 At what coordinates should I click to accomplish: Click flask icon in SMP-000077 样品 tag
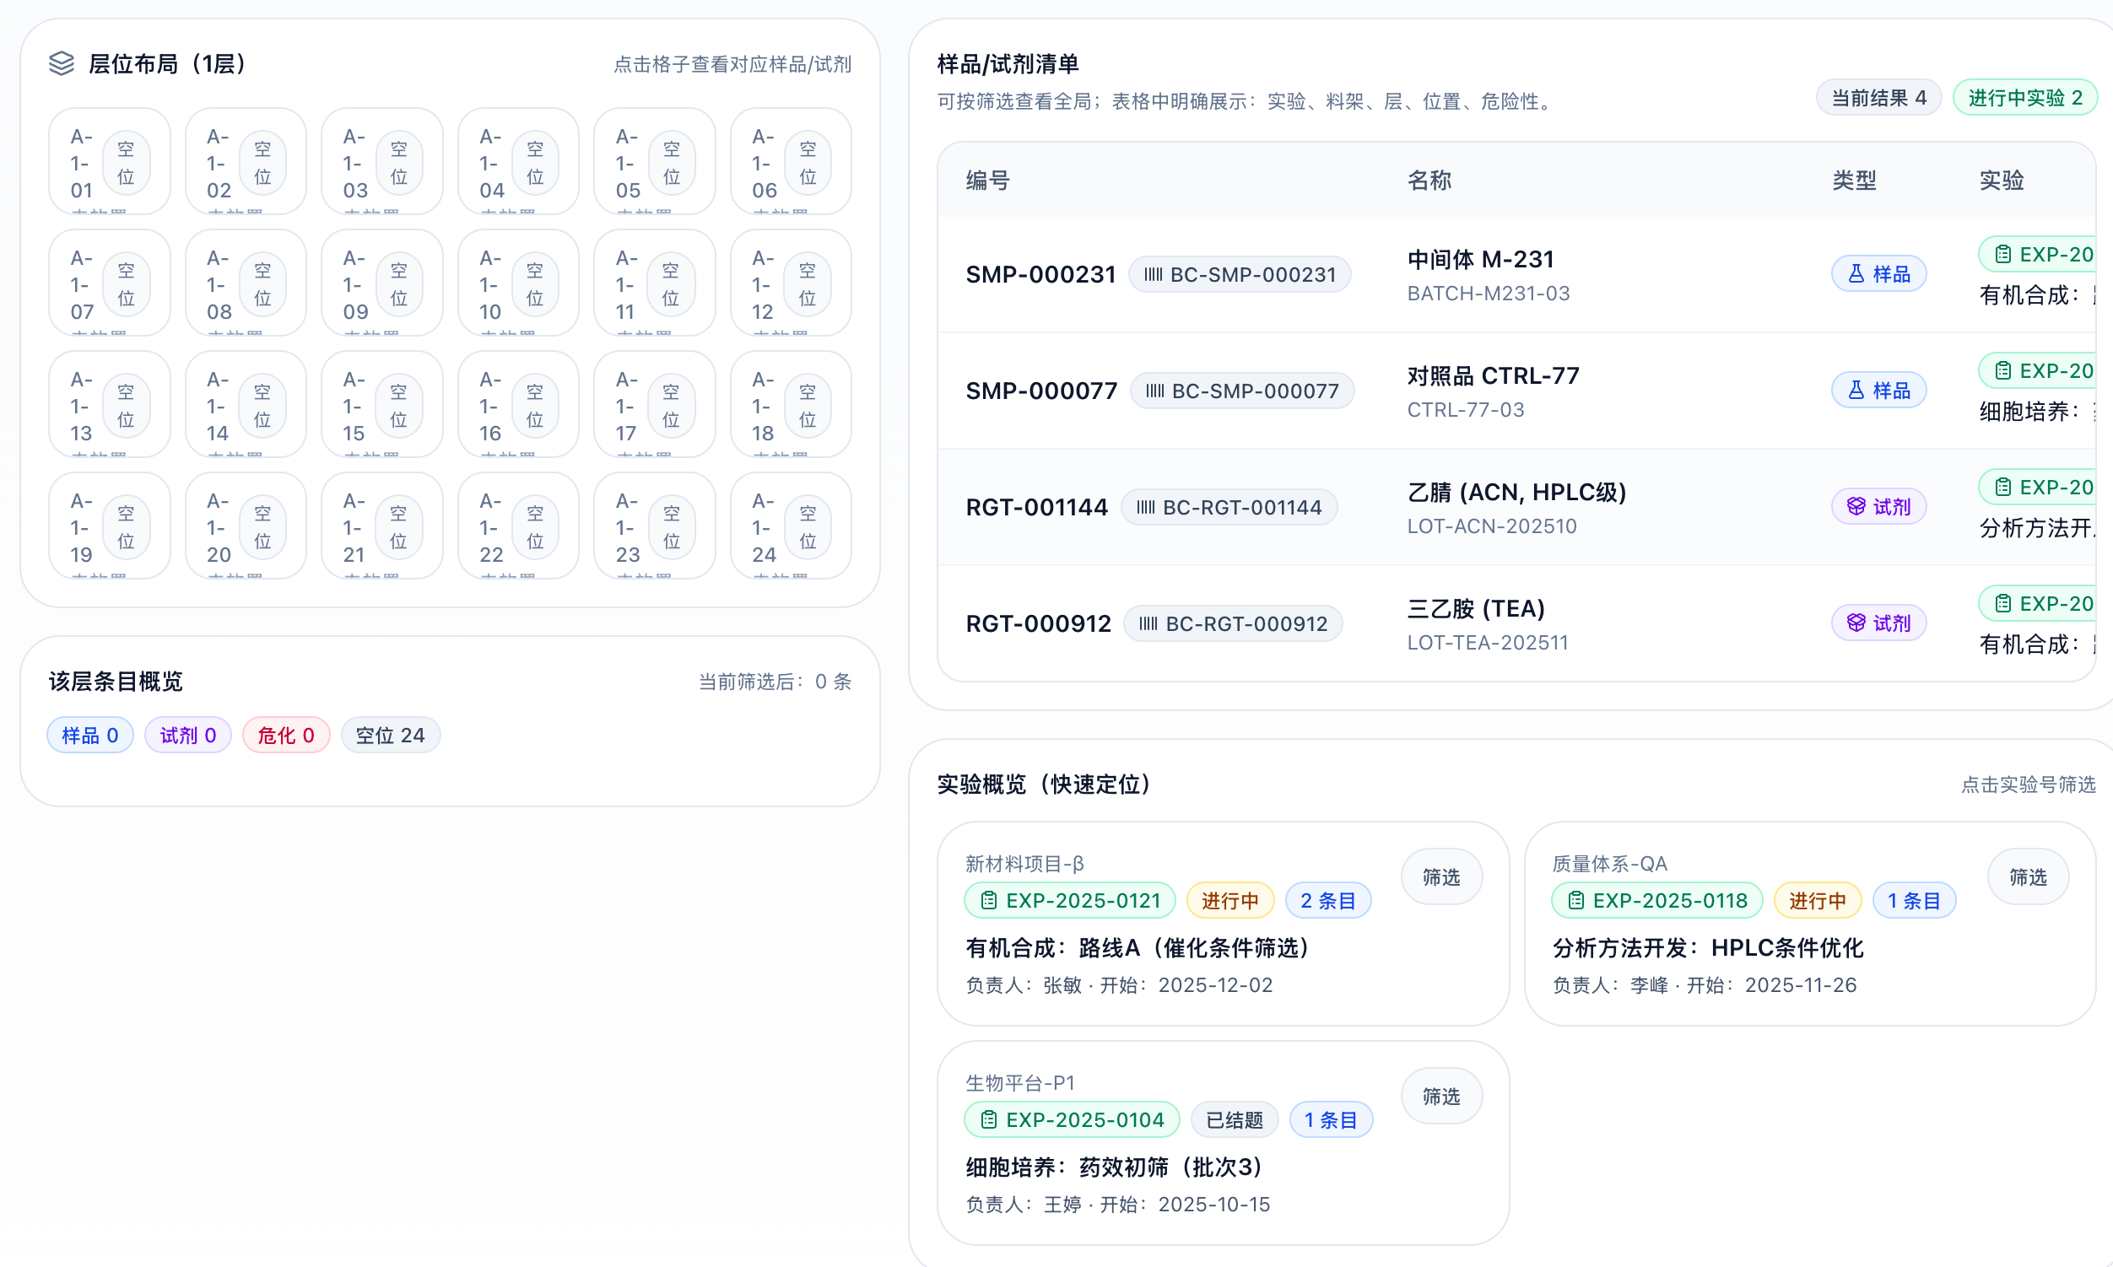[x=1856, y=391]
